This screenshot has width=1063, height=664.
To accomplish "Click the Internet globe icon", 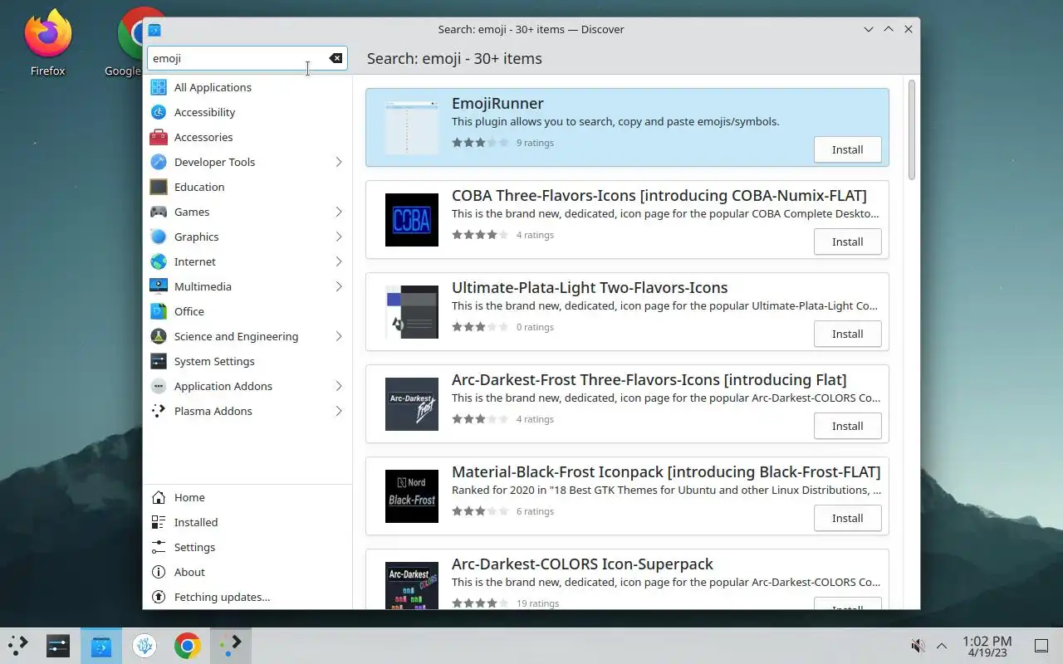I will tap(159, 261).
